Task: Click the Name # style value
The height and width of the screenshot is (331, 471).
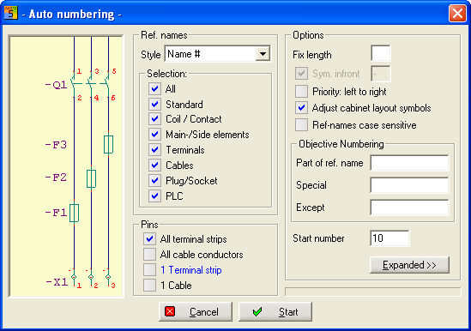Action: (184, 54)
